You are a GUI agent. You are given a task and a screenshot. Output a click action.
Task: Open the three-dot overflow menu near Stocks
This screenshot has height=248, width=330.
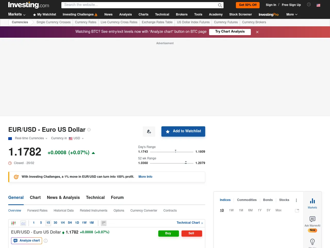(296, 200)
